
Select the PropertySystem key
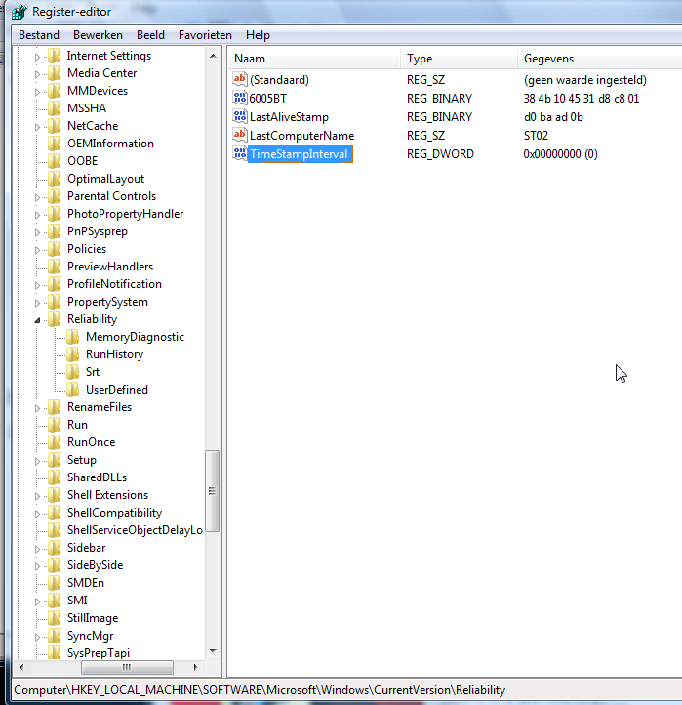(107, 302)
